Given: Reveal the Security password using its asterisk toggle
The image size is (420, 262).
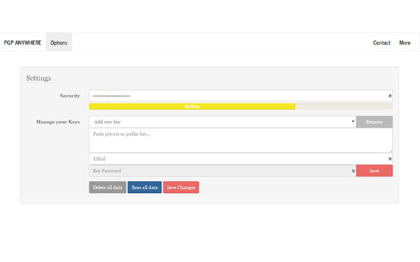Looking at the screenshot, I should [x=390, y=96].
